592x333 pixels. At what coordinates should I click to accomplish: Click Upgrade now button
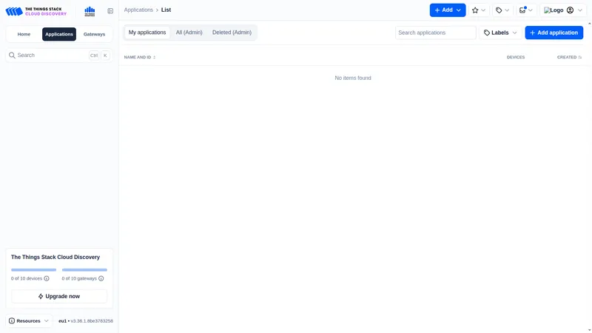pos(59,297)
